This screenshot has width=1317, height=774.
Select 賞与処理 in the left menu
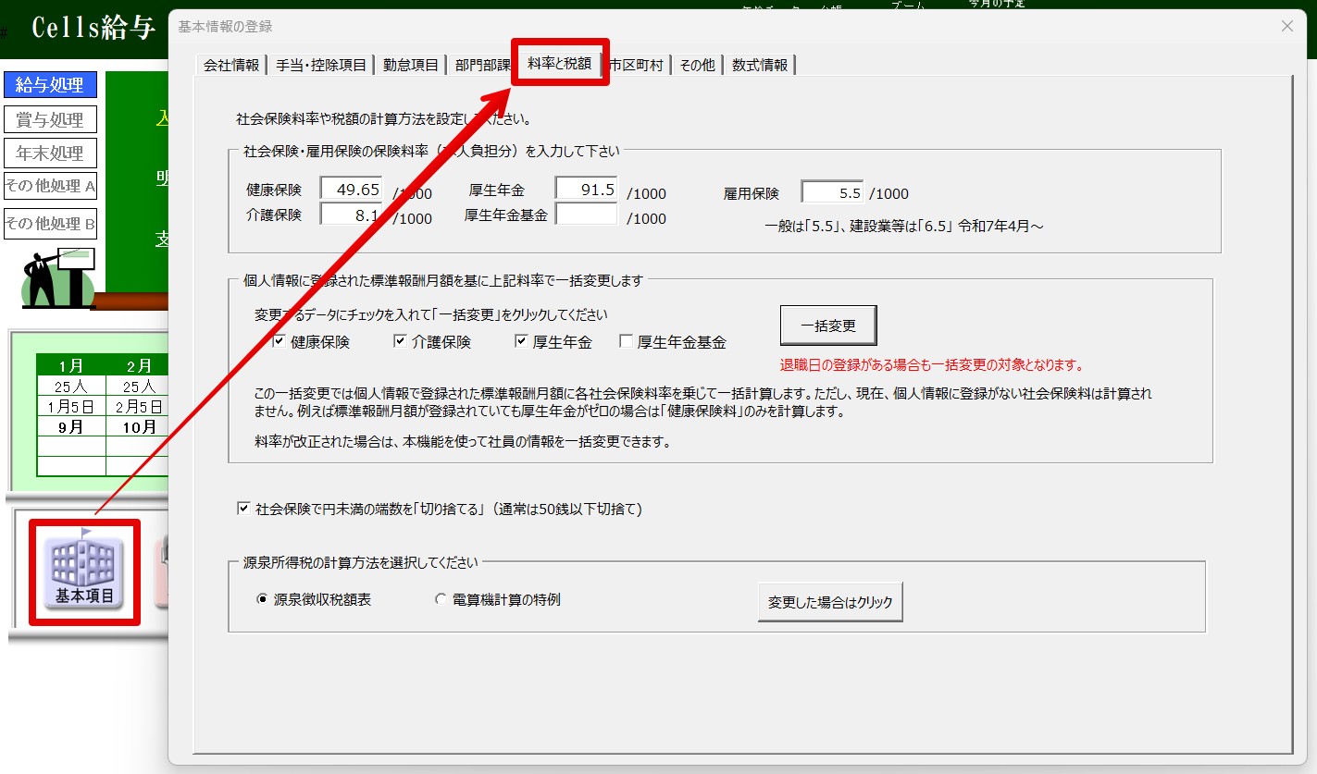50,119
